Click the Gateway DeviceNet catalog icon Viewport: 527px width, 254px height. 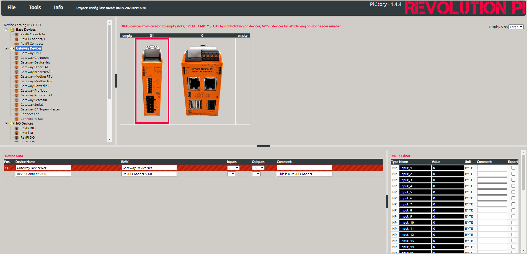[x=17, y=62]
